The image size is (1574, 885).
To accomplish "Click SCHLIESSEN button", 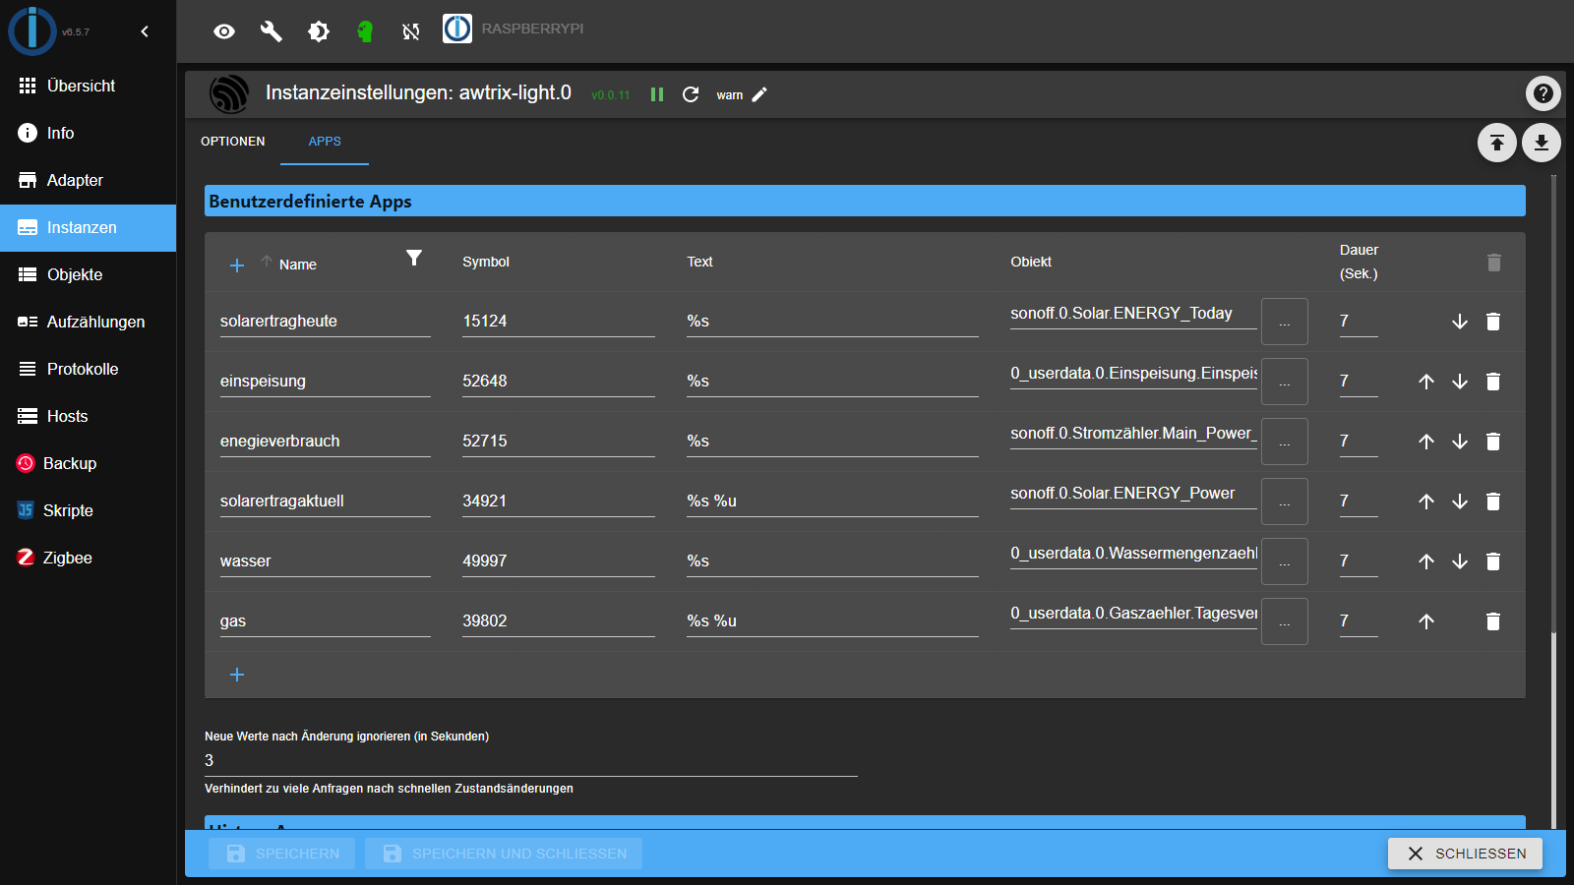I will [1465, 854].
